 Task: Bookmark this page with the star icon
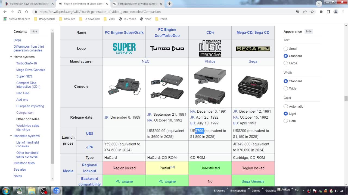click(312, 12)
